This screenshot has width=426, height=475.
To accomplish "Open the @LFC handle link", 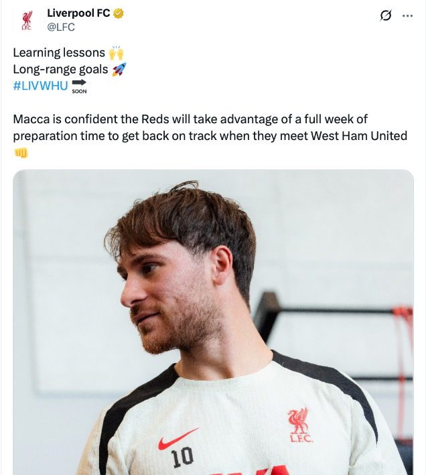I will pyautogui.click(x=60, y=27).
